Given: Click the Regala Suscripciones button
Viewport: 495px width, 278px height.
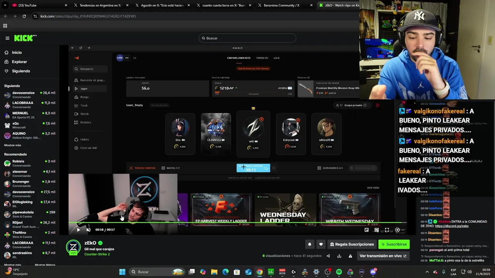Looking at the screenshot, I should 352,244.
